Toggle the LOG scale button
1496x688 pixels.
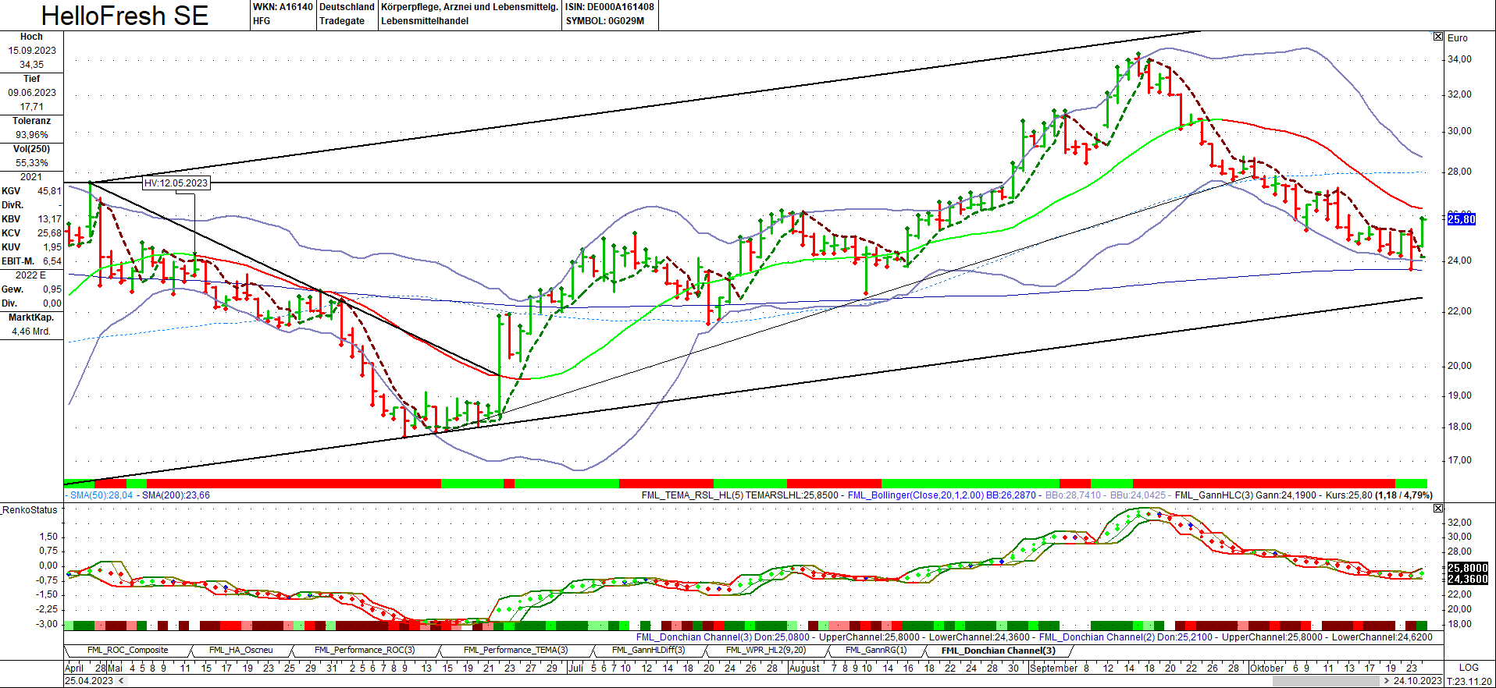(x=1469, y=668)
